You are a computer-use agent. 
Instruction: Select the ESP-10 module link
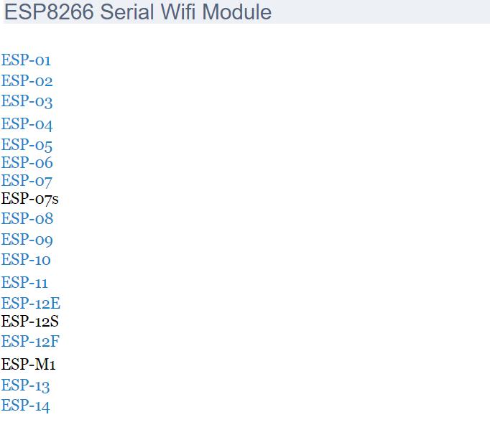pyautogui.click(x=26, y=260)
